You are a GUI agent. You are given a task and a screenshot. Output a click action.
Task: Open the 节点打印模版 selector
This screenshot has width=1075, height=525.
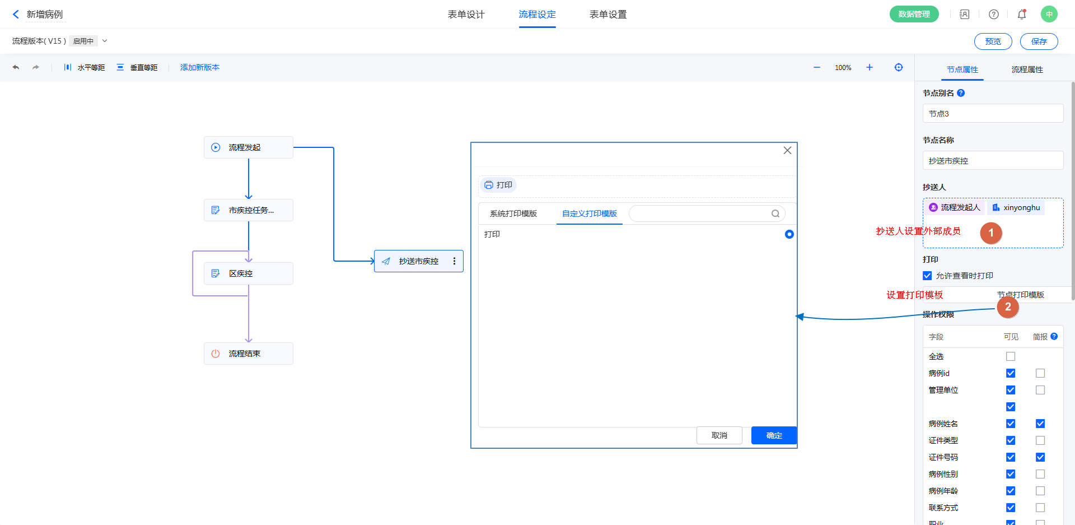[x=1020, y=295]
